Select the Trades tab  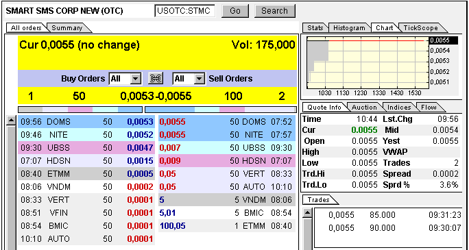pyautogui.click(x=319, y=200)
